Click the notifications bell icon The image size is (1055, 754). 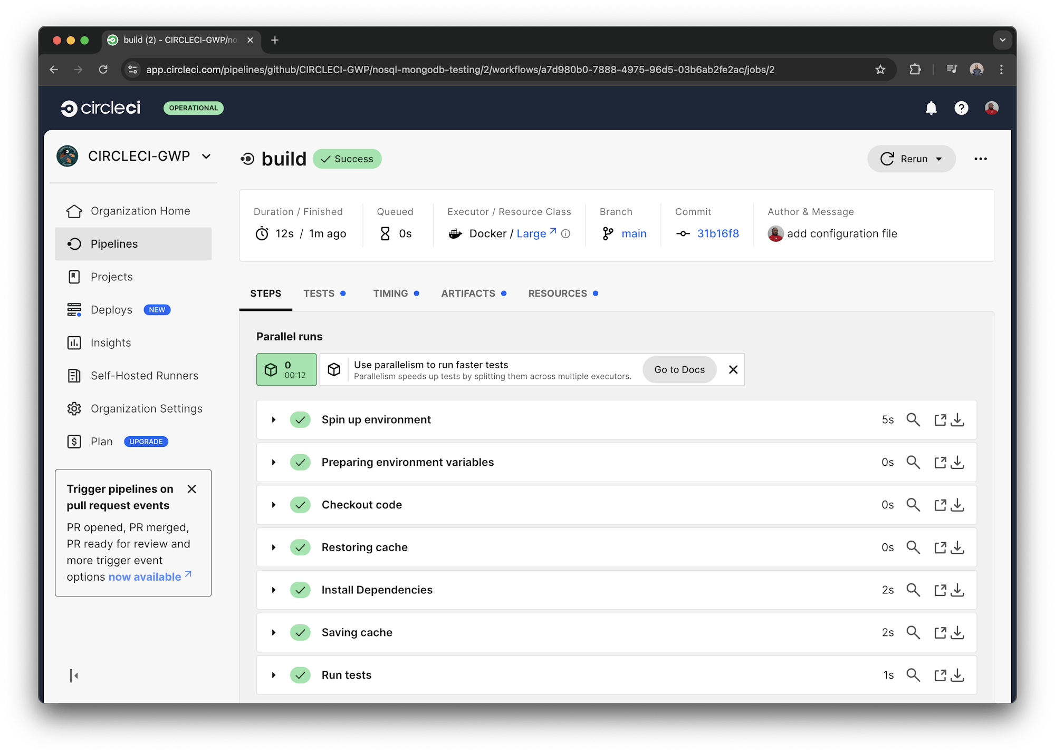click(932, 108)
